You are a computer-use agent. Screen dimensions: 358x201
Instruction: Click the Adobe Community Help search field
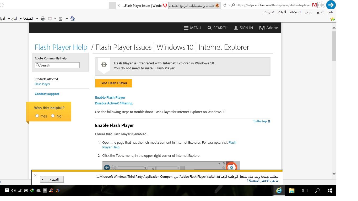coord(57,65)
